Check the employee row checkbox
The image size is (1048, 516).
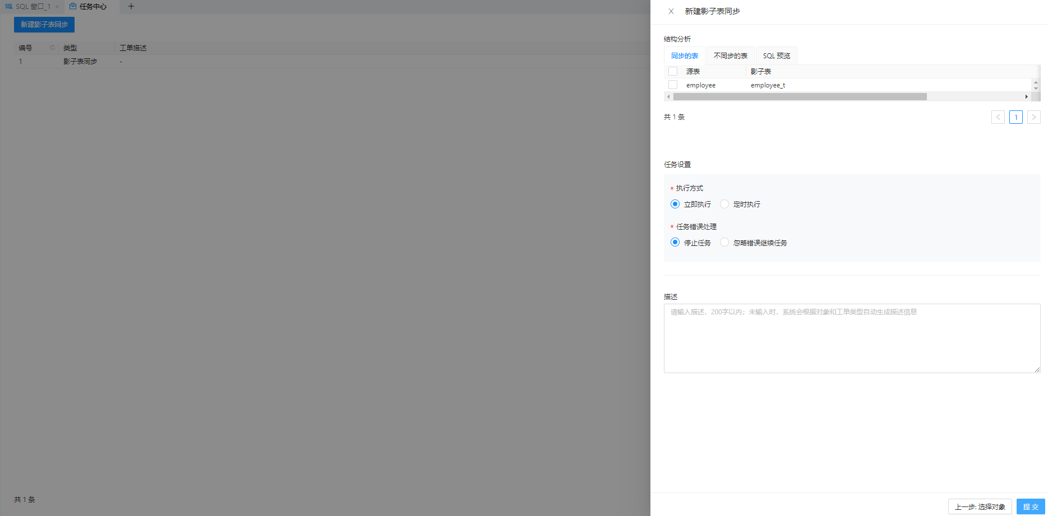(x=673, y=85)
